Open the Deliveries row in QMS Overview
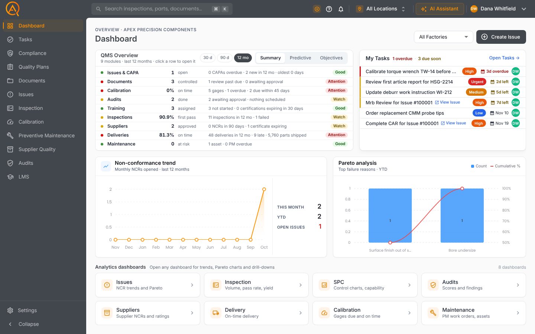 pos(224,135)
